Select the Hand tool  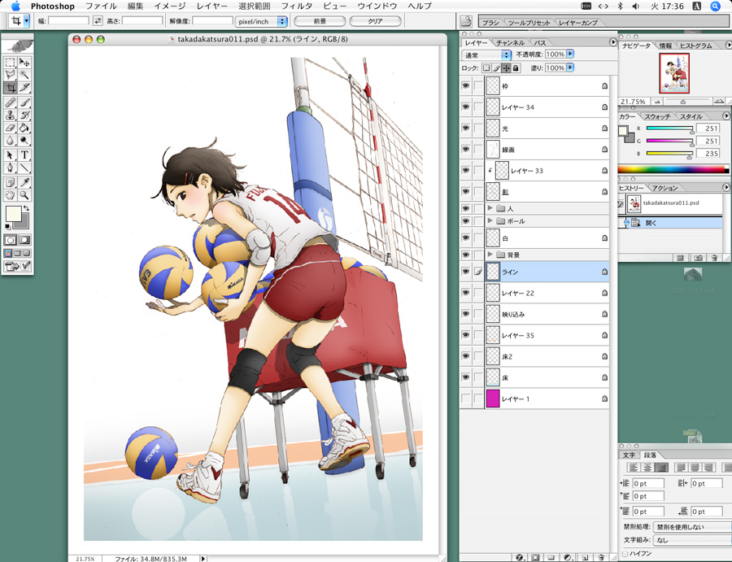click(x=11, y=195)
